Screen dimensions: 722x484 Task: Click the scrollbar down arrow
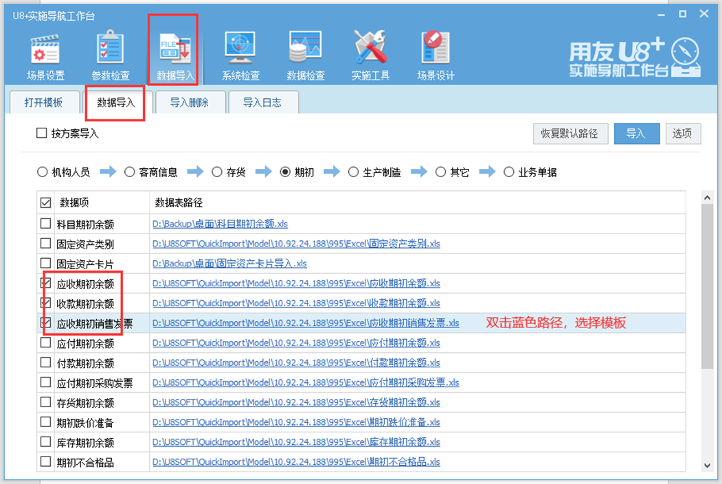point(708,465)
